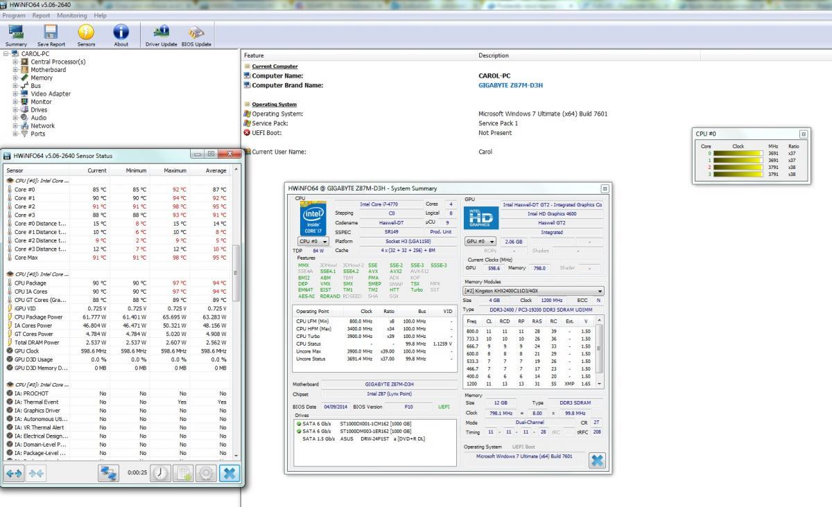Expand the Bus tree node
The width and height of the screenshot is (832, 507).
(x=15, y=86)
